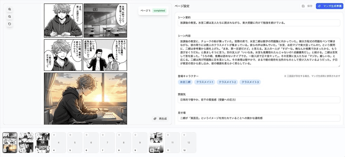Select the クラスメイト1 character tag
This screenshot has width=345, height=157.
204,82
